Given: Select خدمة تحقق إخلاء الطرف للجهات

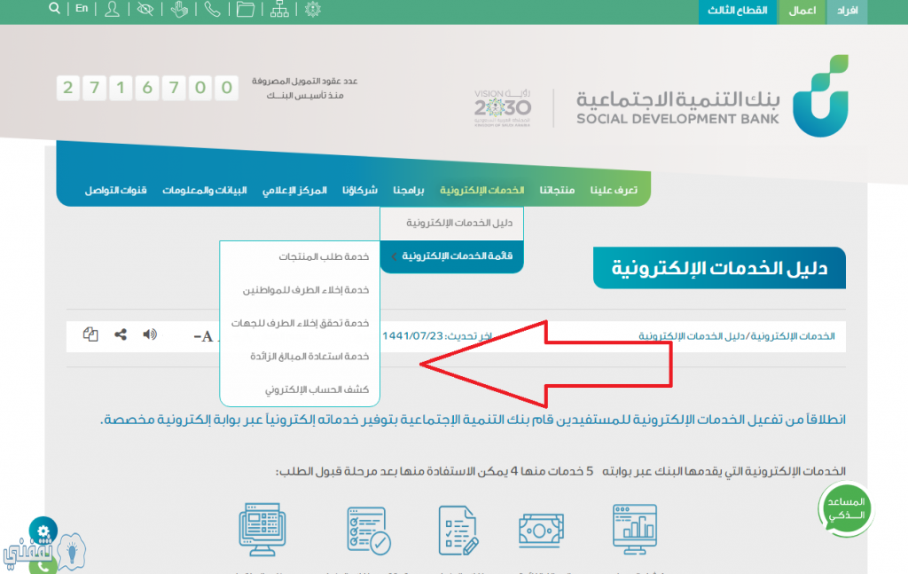Looking at the screenshot, I should 300,323.
